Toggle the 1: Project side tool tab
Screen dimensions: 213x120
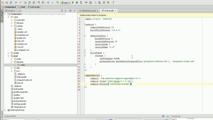click(x=2, y=16)
